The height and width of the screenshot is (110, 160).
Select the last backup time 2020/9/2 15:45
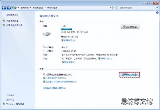69,51
